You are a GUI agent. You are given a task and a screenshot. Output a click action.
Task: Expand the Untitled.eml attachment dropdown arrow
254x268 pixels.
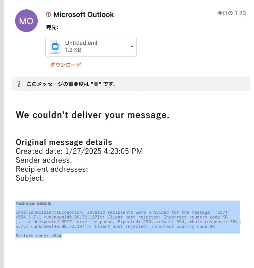[x=132, y=47]
